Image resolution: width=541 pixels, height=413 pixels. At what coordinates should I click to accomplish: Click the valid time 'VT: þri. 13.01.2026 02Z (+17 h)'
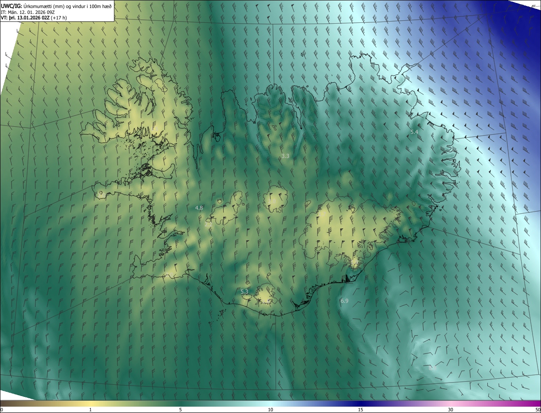click(x=34, y=18)
